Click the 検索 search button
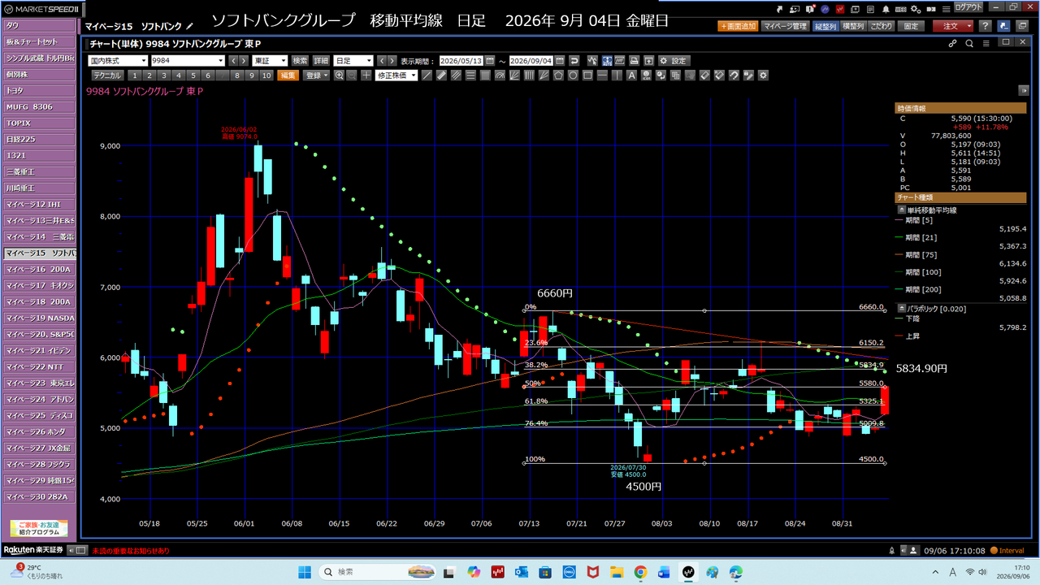Screen dimensions: 1040x585 pyautogui.click(x=301, y=61)
